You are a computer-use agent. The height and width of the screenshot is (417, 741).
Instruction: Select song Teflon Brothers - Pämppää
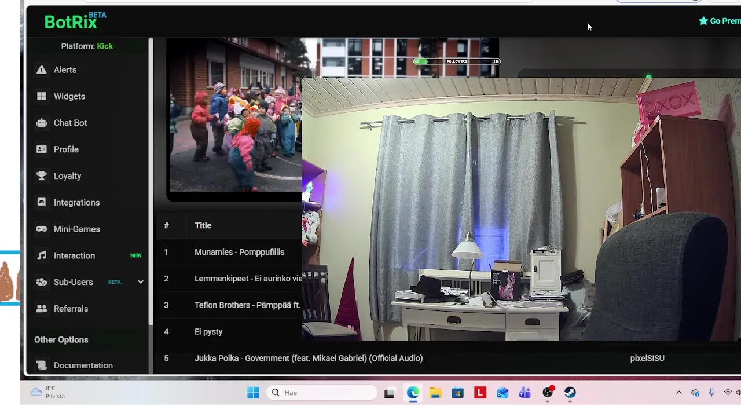coord(248,305)
